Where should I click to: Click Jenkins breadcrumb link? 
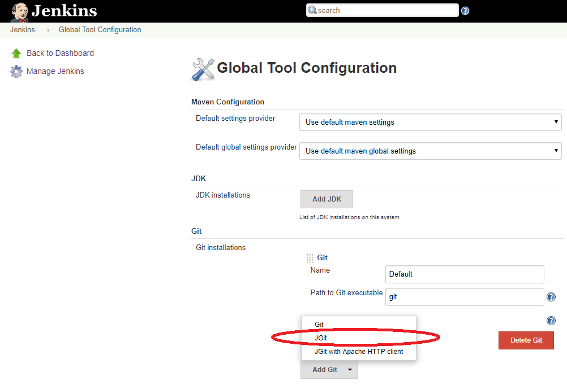(23, 29)
